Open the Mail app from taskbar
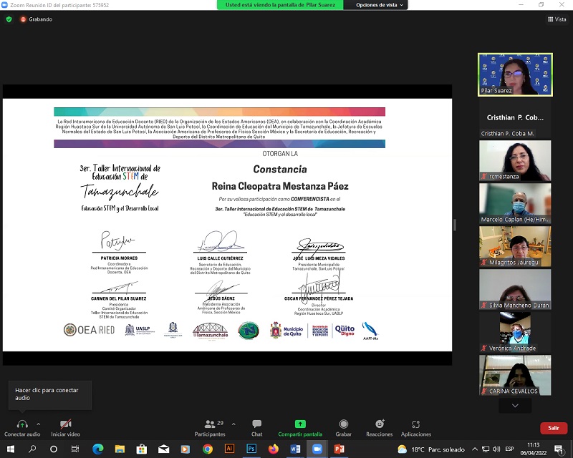Viewport: 573px width, 458px height. click(x=163, y=449)
